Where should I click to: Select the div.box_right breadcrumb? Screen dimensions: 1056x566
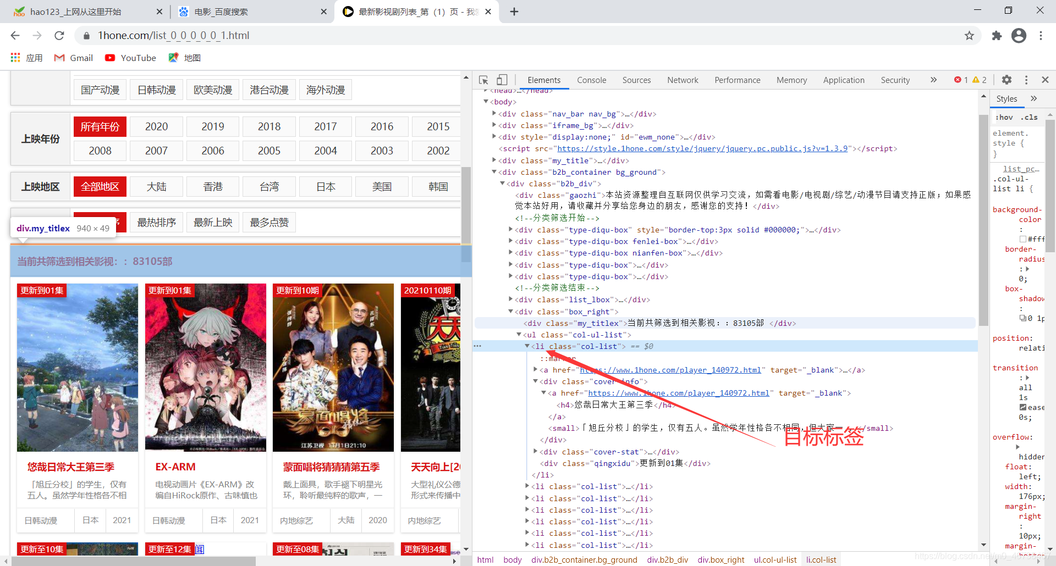point(721,560)
